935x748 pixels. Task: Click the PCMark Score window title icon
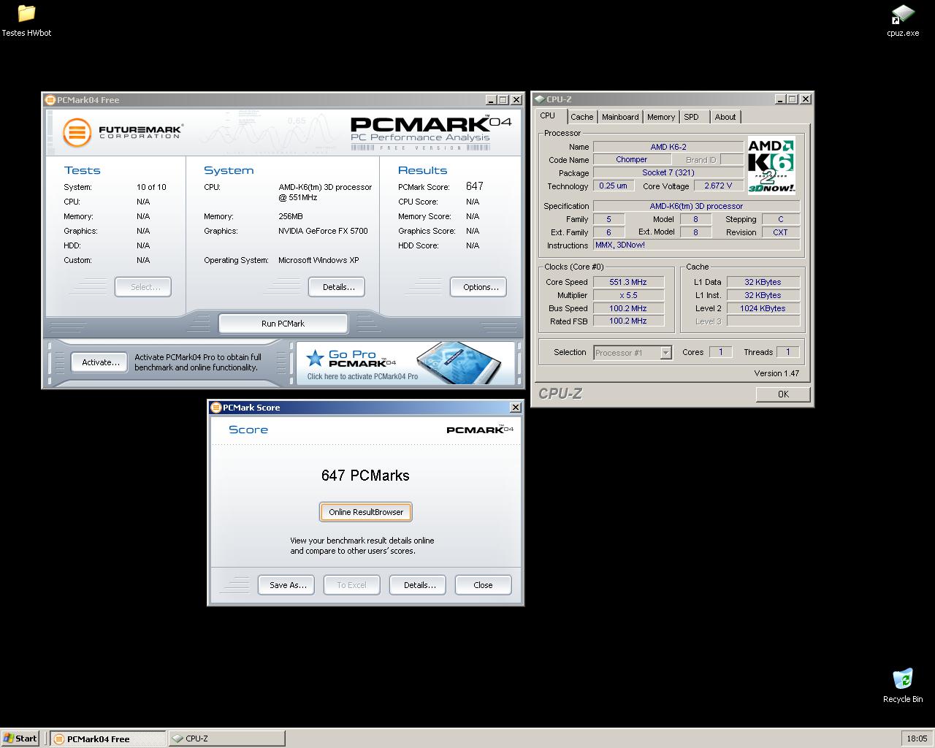click(x=215, y=408)
